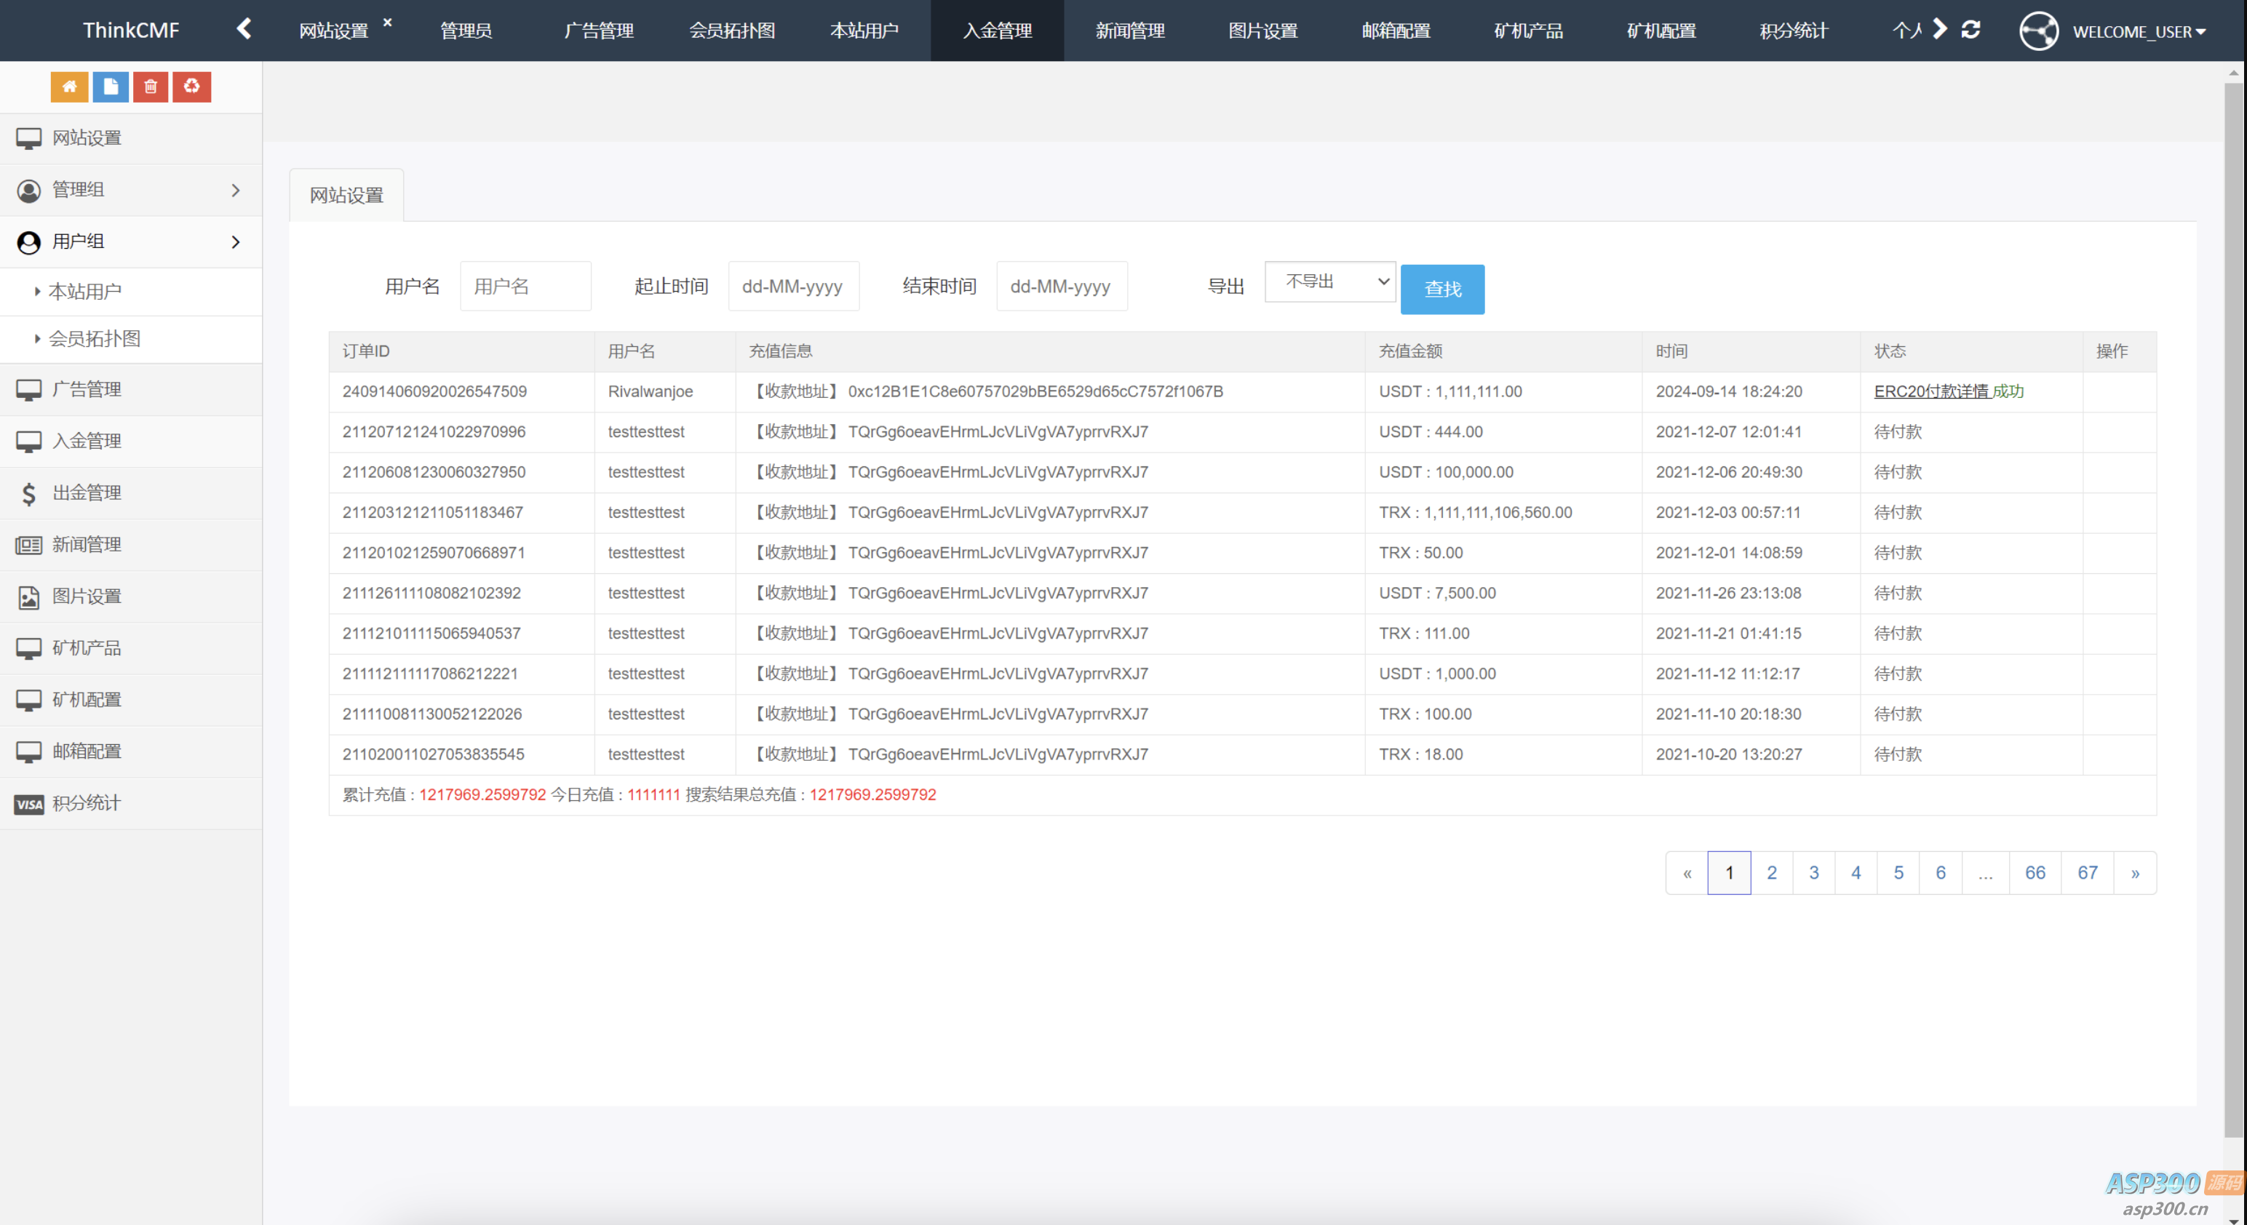
Task: Click the blue 查找 search button
Action: click(1442, 290)
